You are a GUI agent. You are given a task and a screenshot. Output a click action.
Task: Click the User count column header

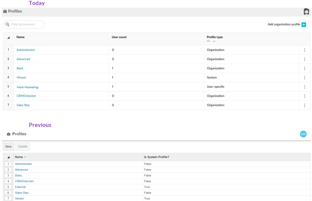[119, 37]
